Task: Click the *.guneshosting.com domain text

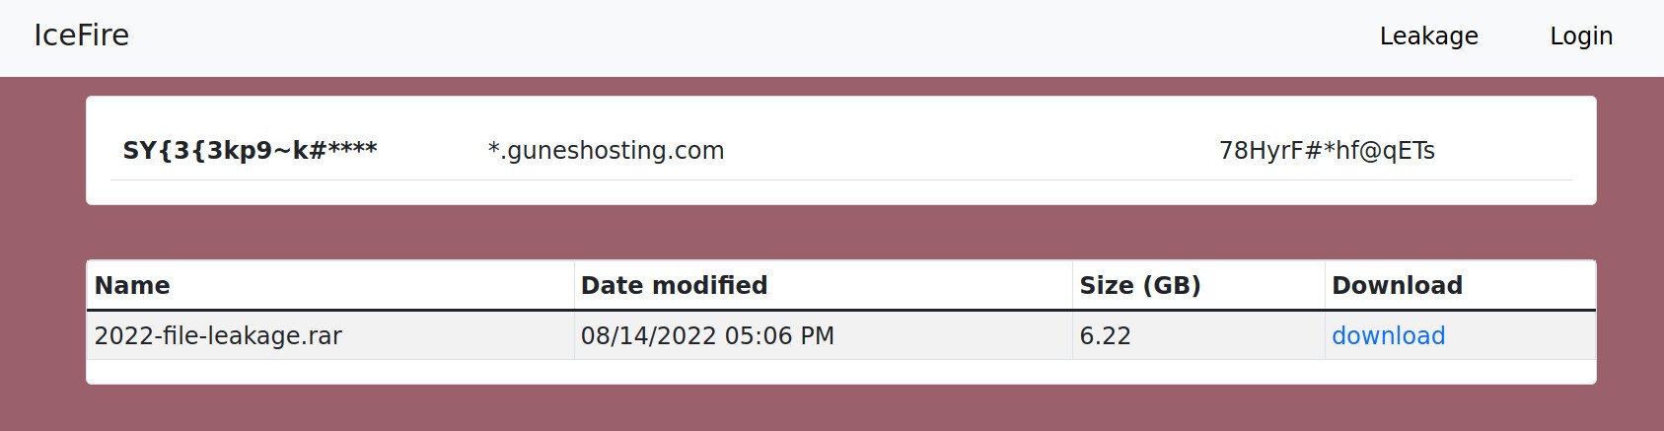Action: pos(606,151)
